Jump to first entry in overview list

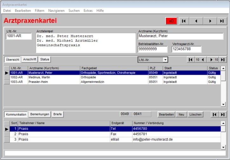point(190,60)
